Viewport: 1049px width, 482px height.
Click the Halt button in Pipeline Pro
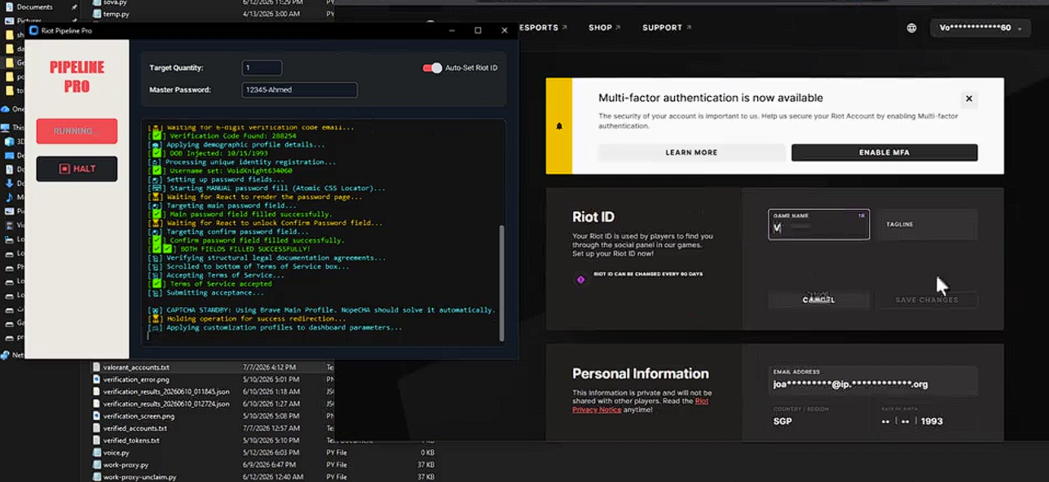[77, 169]
